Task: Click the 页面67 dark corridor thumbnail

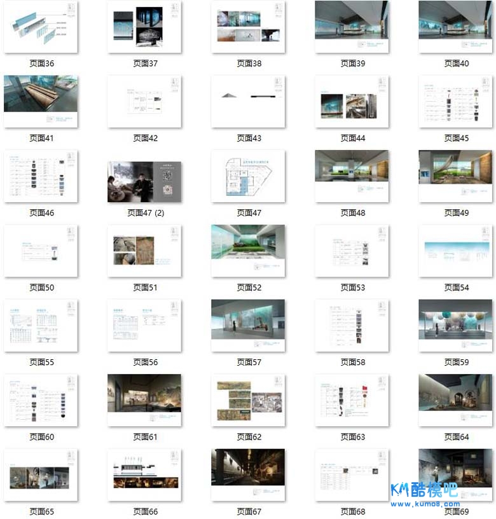Action: pyautogui.click(x=248, y=475)
